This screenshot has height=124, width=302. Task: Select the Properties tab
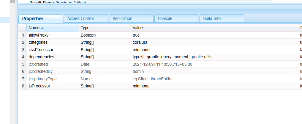point(33,18)
